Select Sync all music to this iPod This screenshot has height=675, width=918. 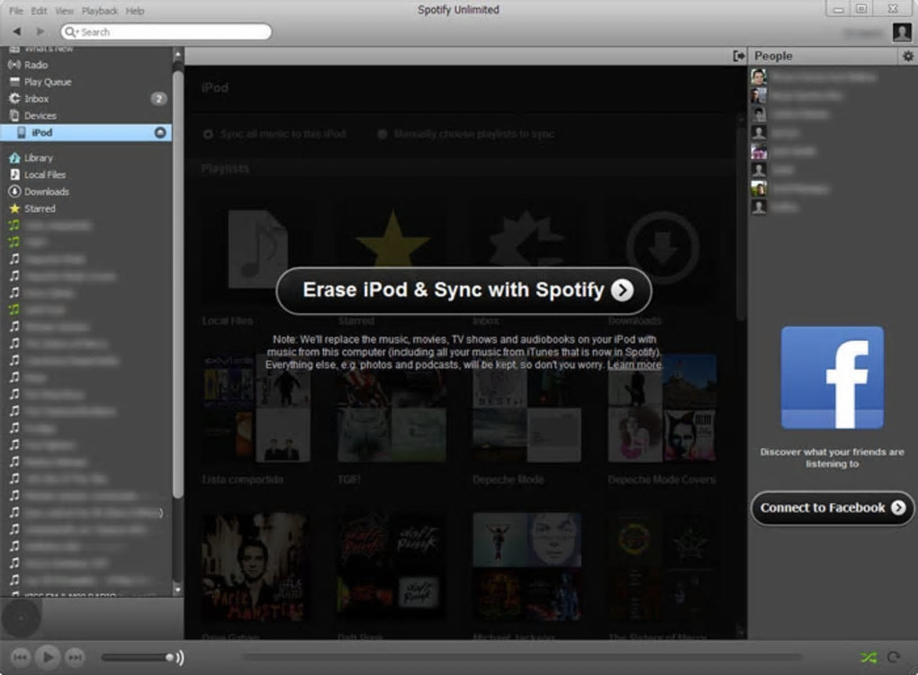click(x=274, y=134)
